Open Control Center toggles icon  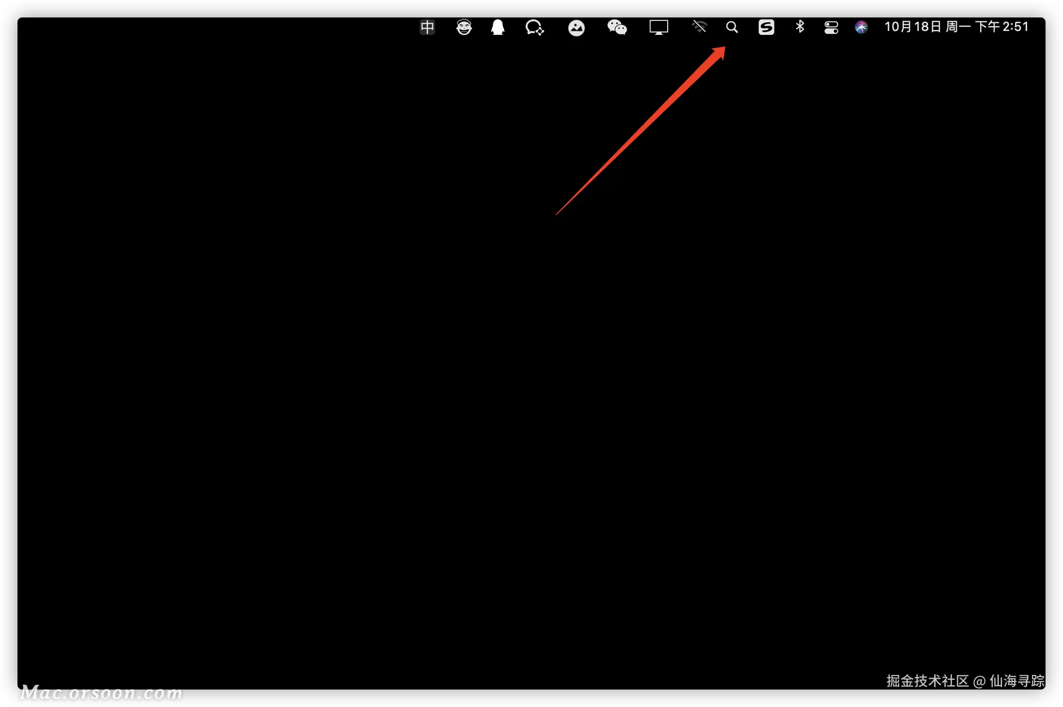[831, 28]
